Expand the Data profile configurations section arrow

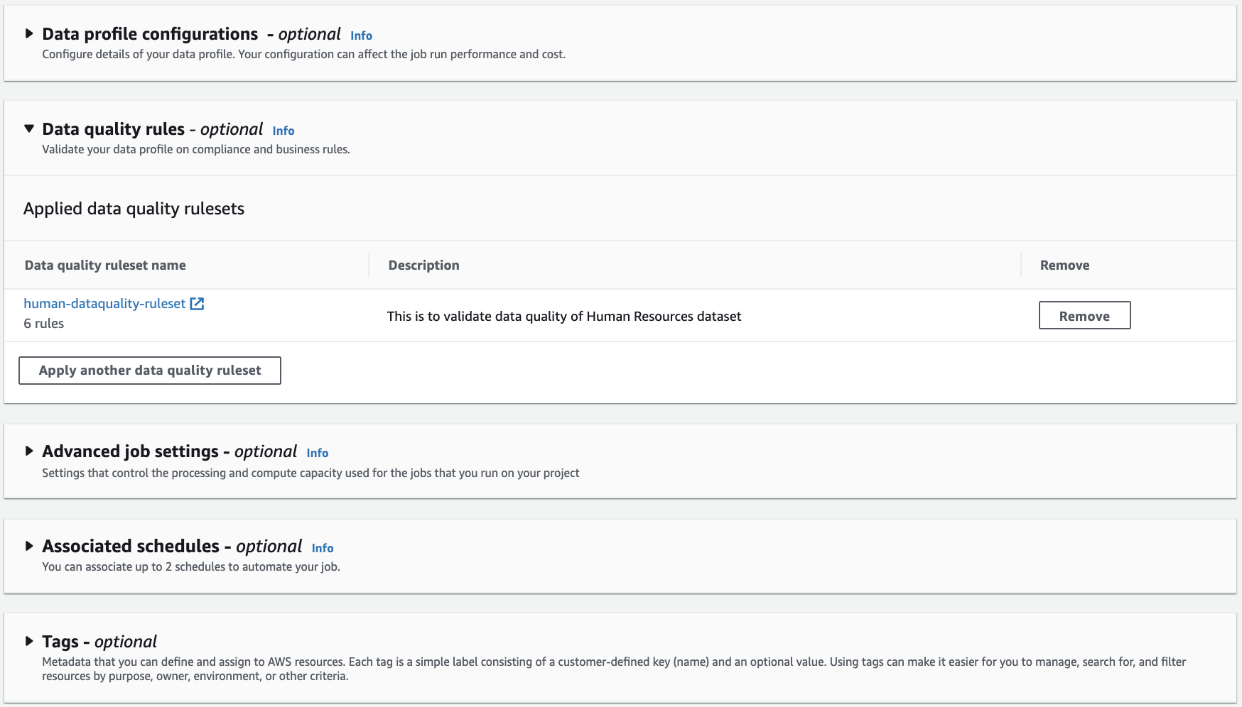coord(29,33)
